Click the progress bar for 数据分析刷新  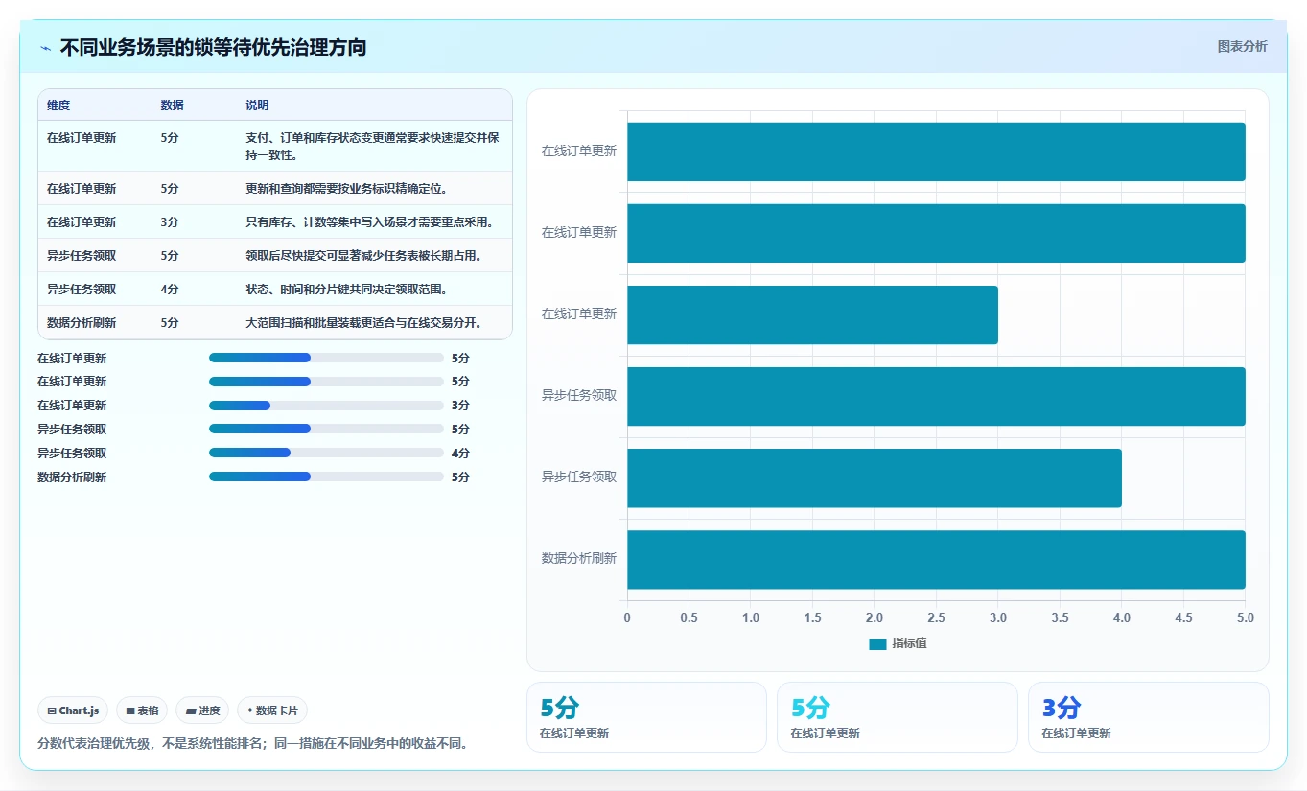(x=326, y=477)
